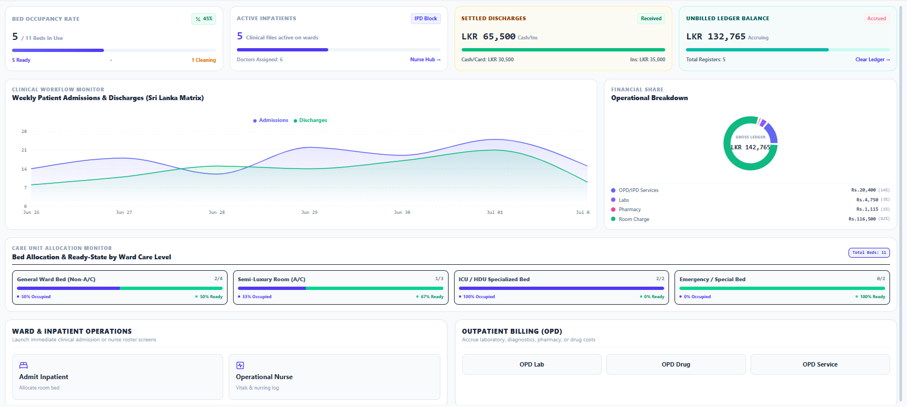
Task: Click the 'Rs.116,500' Room Charge amount
Action: pos(862,219)
